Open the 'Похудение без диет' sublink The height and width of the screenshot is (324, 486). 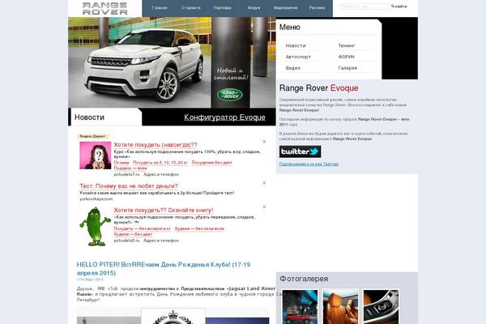pyautogui.click(x=212, y=163)
